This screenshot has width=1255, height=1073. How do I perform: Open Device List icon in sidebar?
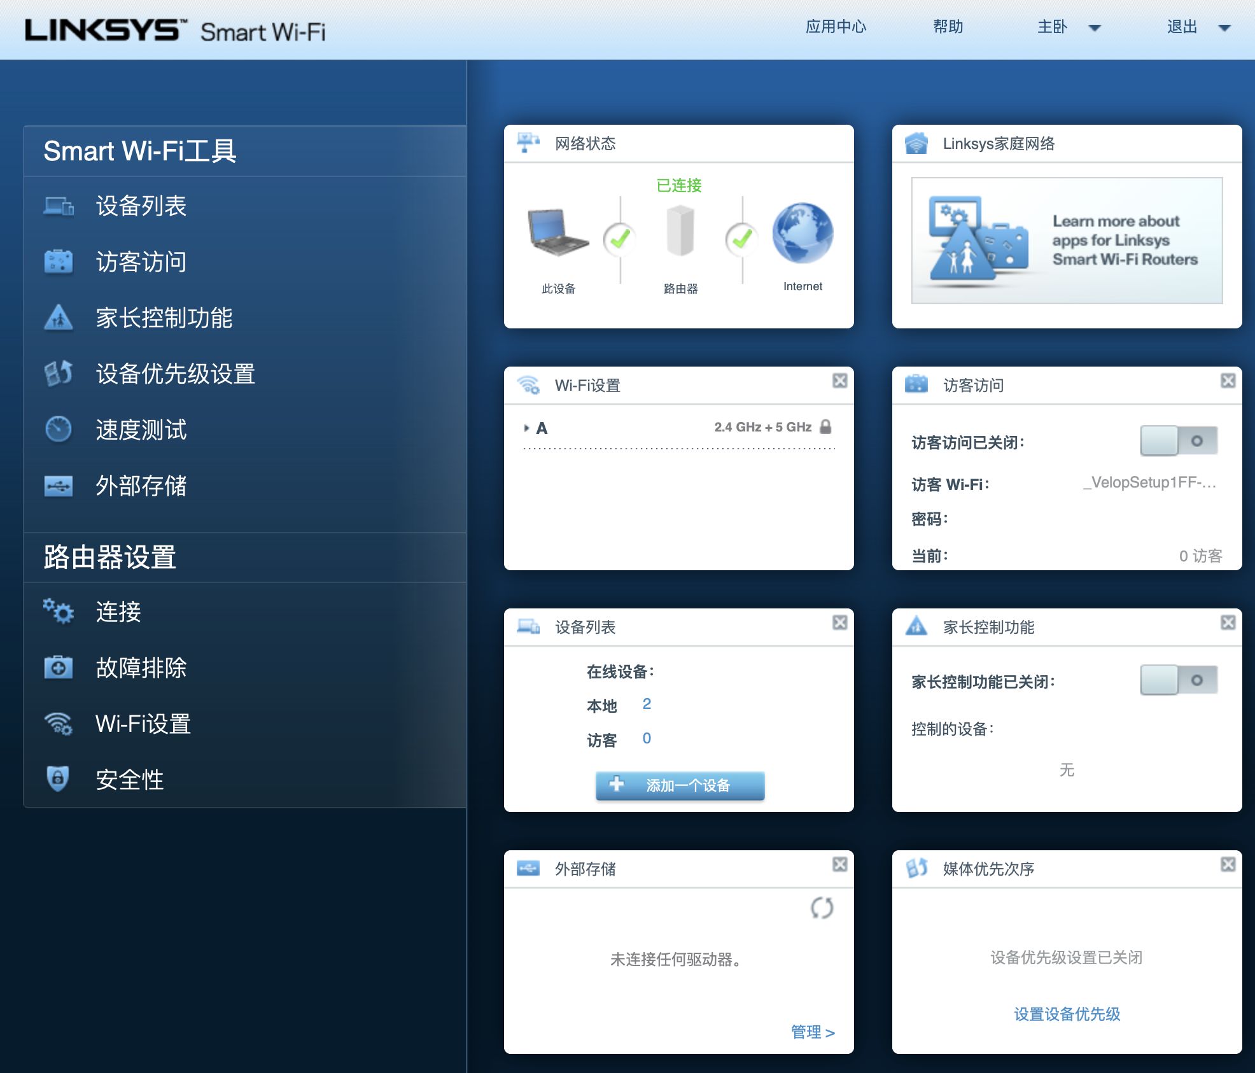point(59,206)
